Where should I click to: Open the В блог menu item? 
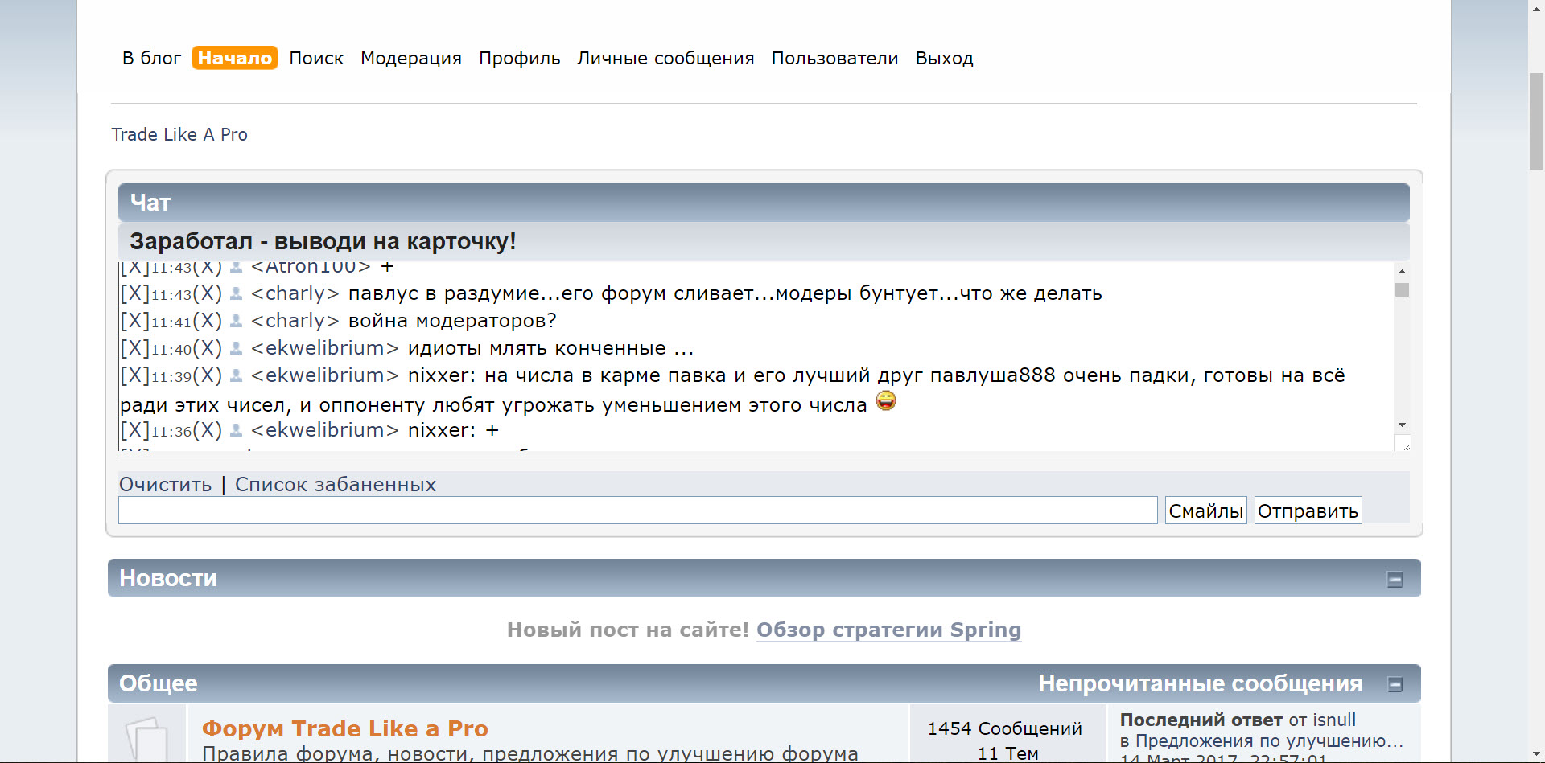point(151,58)
